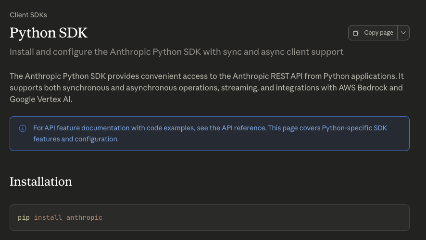Click the page subtitle about sync and async
This screenshot has height=240, width=426.
176,51
